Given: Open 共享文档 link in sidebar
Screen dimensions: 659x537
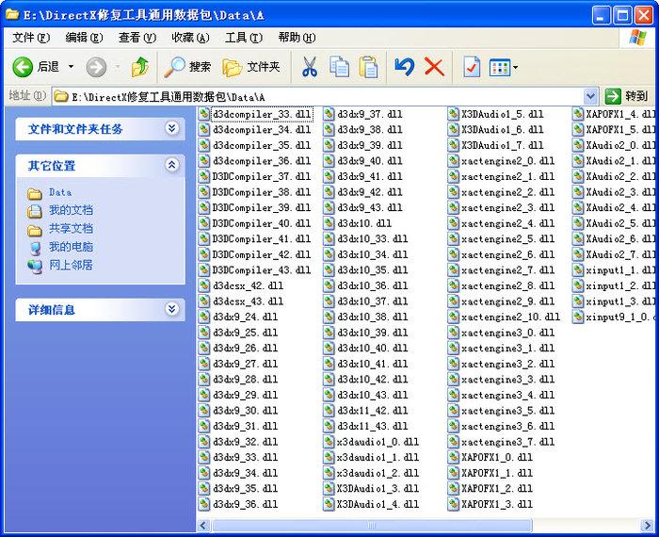Looking at the screenshot, I should (71, 228).
